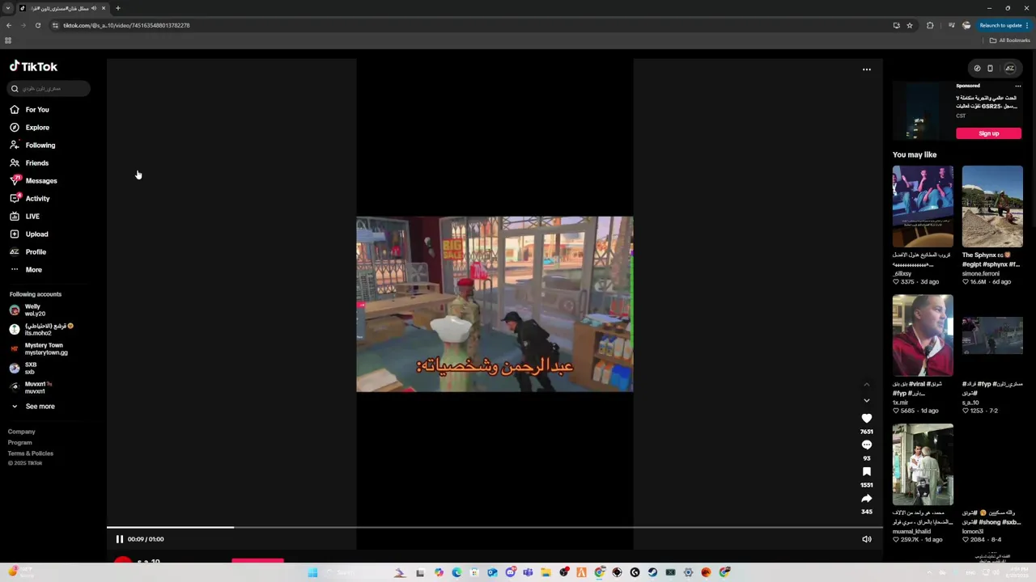Open the media controls icon
1036x582 pixels.
tap(952, 25)
